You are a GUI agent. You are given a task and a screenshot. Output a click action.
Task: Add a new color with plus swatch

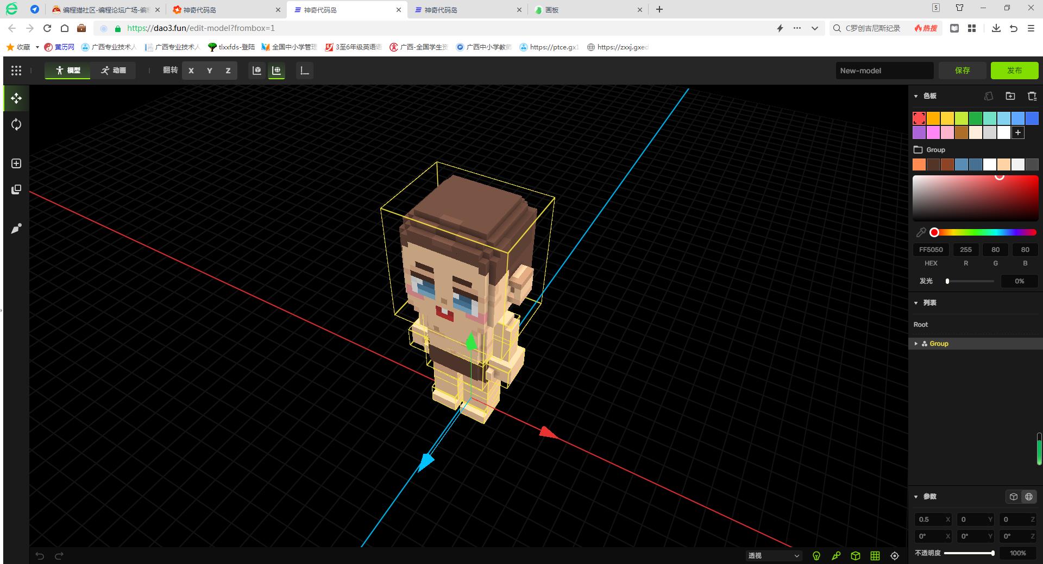[x=1018, y=132]
